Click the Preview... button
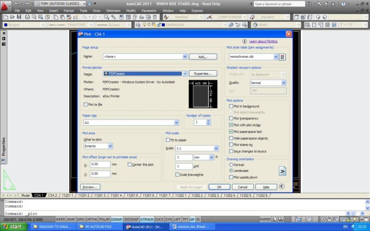The image size is (370, 231). 90,187
